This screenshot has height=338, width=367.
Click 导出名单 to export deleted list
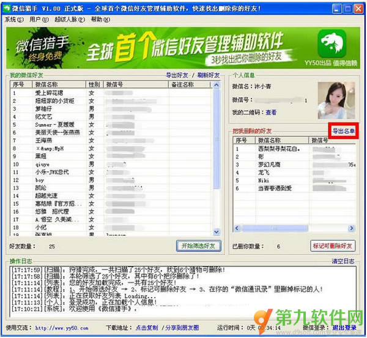343,131
